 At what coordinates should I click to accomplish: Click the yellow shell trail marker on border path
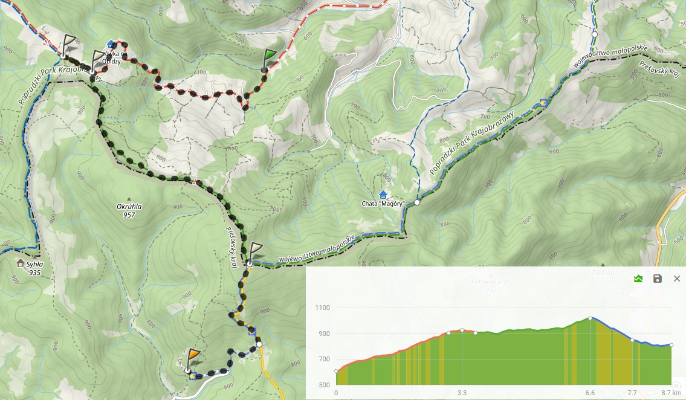544,103
